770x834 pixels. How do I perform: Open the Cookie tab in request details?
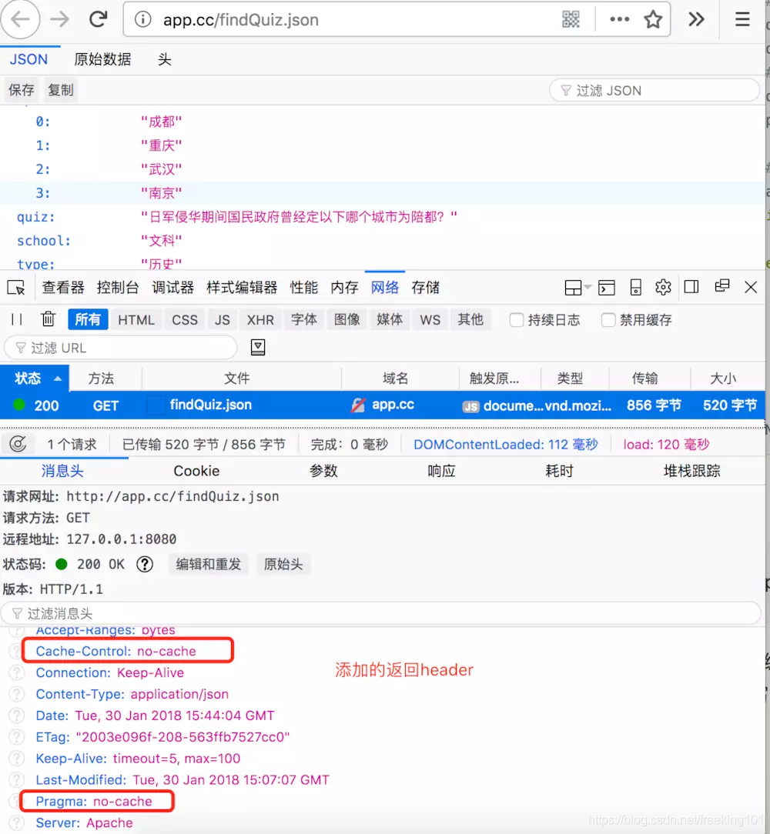coord(196,470)
